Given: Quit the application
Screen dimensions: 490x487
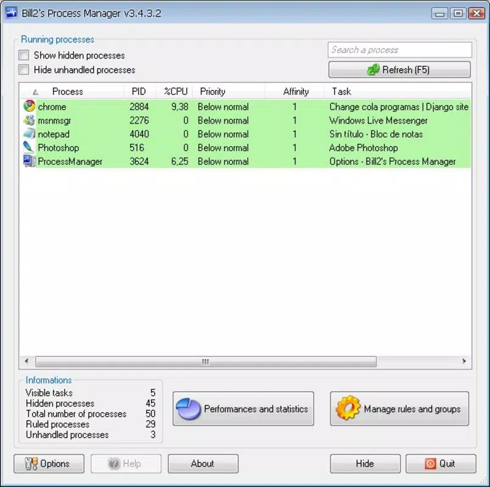Looking at the screenshot, I should coord(441,463).
